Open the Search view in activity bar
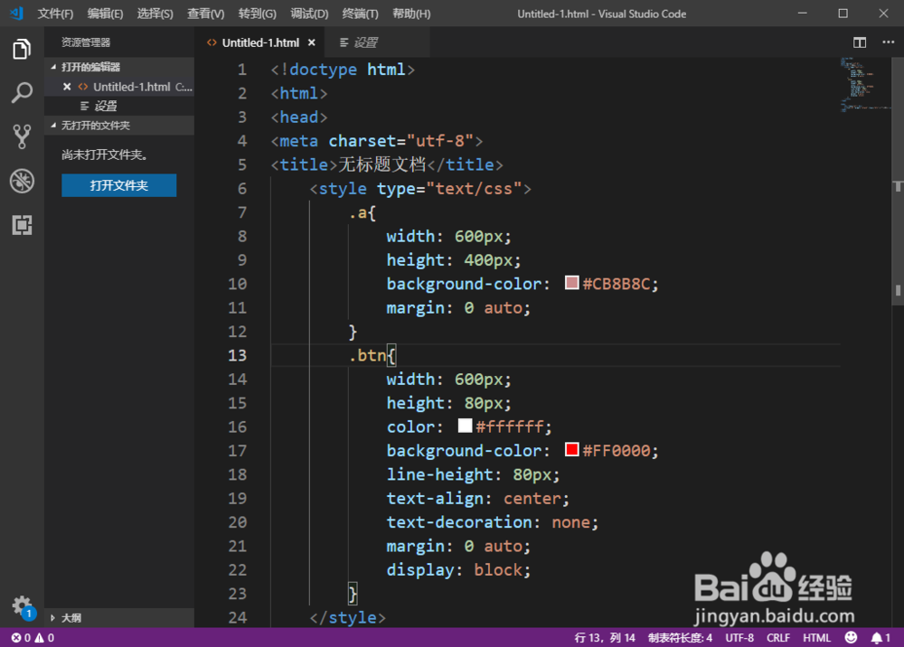 (x=22, y=93)
